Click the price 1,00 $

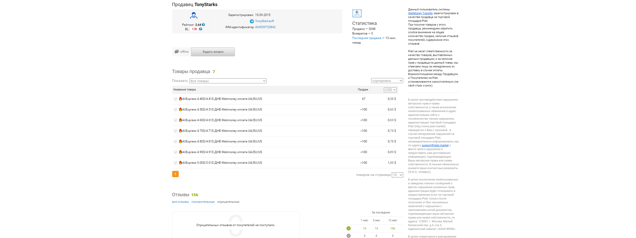coord(392,163)
